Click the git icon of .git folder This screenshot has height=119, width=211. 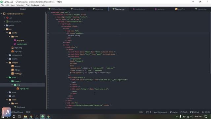[7, 18]
